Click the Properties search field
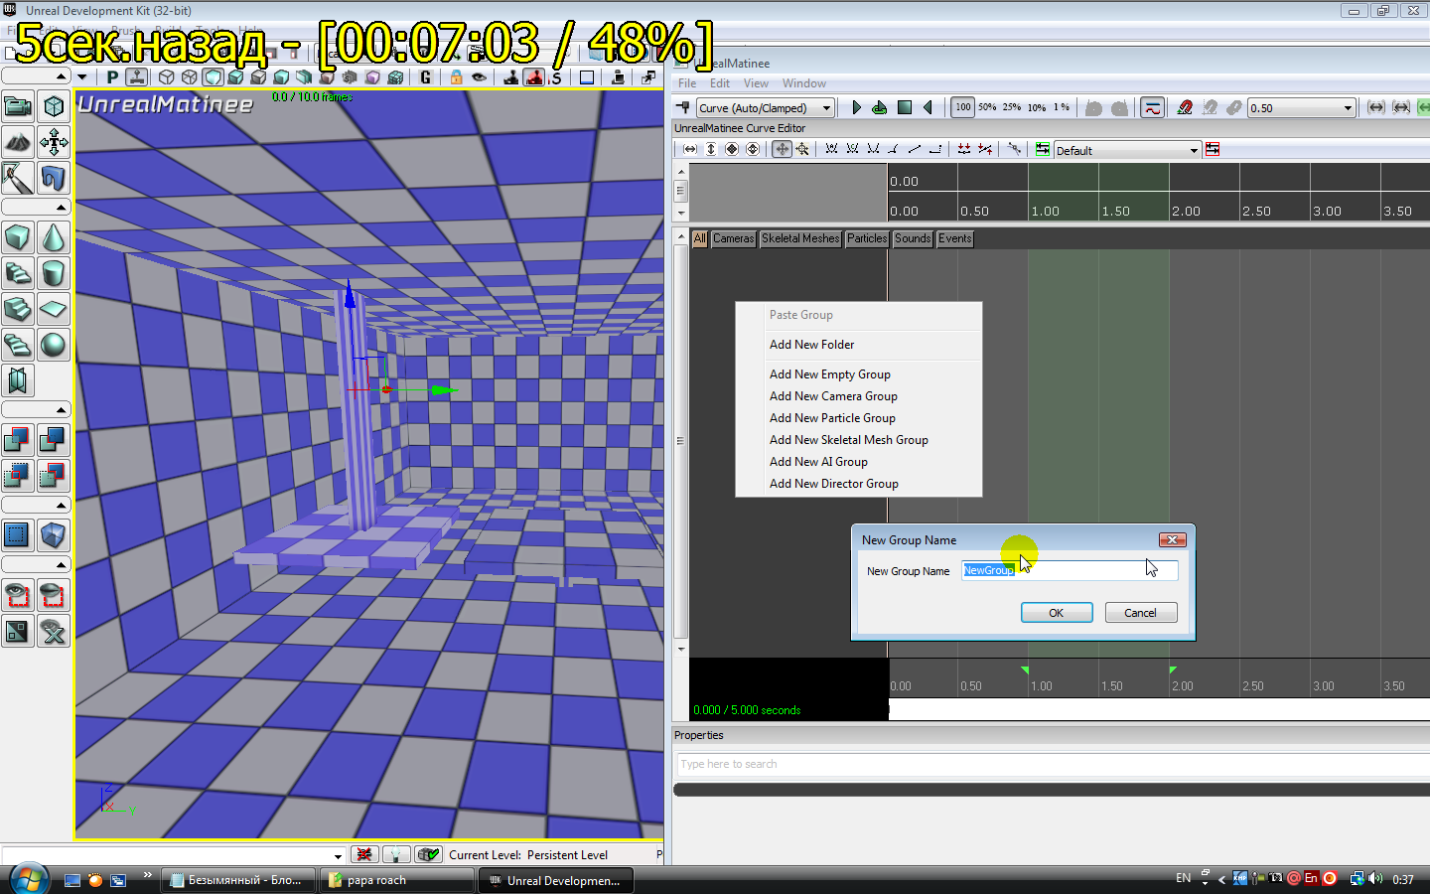This screenshot has height=894, width=1430. [1053, 764]
